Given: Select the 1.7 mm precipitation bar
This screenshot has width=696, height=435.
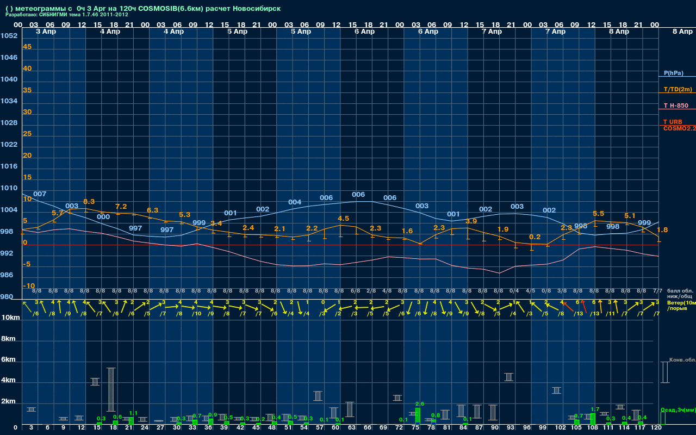Looking at the screenshot, I should [593, 418].
